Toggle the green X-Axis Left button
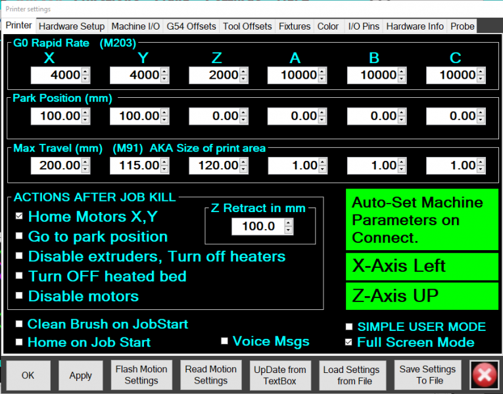 [x=421, y=267]
